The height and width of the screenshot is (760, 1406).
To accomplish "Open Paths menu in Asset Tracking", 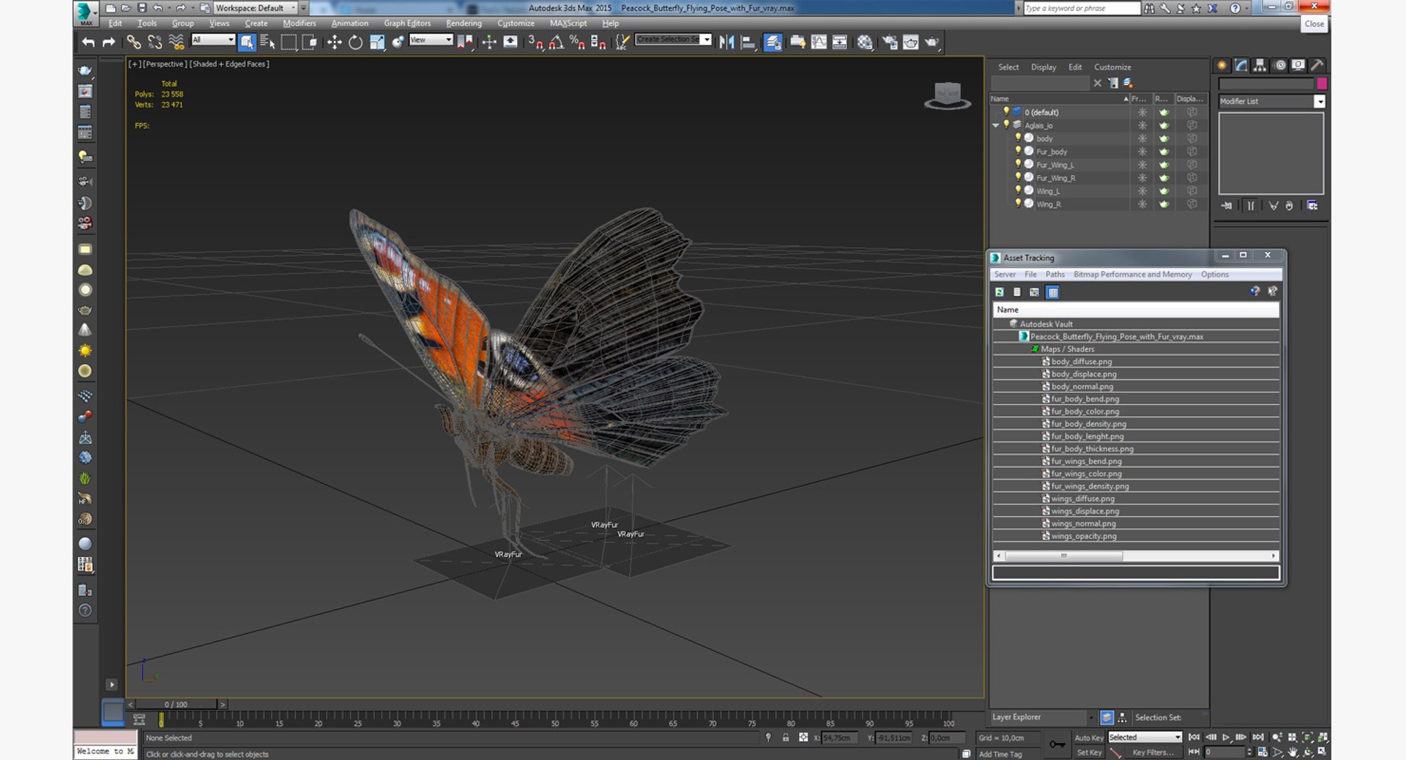I will pyautogui.click(x=1055, y=275).
